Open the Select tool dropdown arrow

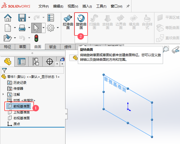43,28
